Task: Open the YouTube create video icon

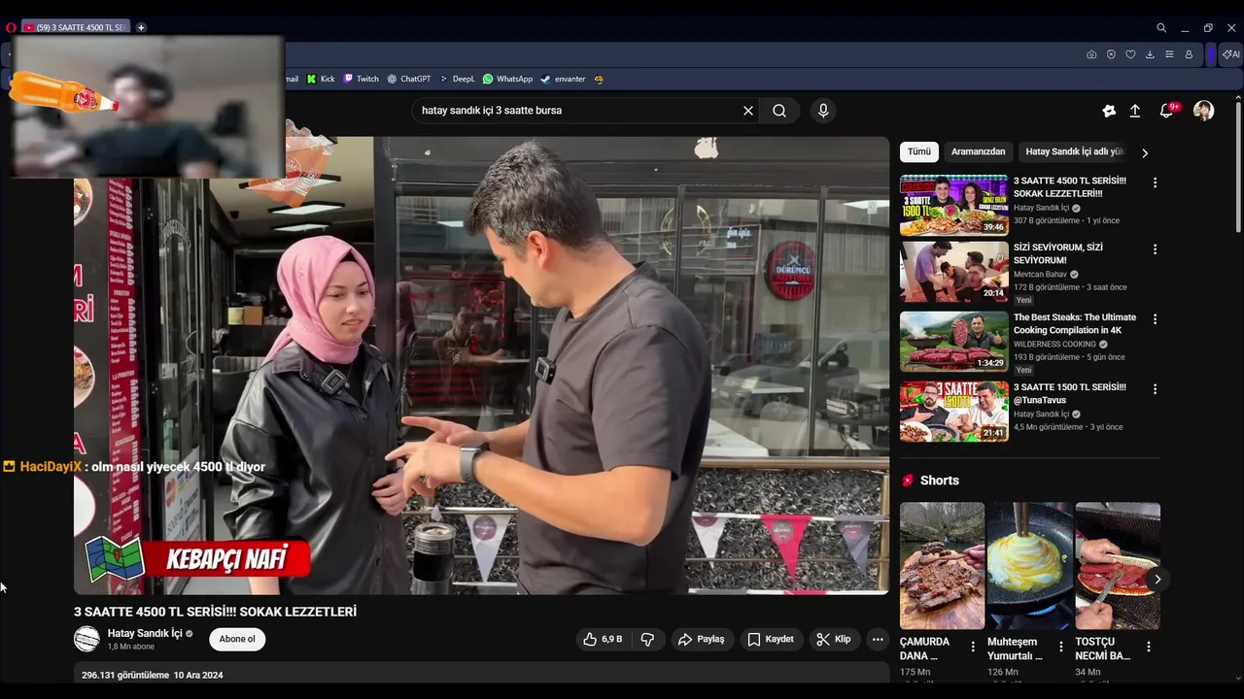Action: pyautogui.click(x=1109, y=111)
